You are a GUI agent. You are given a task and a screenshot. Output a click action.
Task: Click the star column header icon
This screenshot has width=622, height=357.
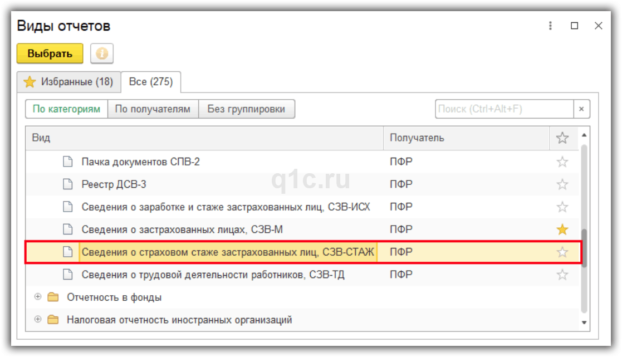click(562, 138)
